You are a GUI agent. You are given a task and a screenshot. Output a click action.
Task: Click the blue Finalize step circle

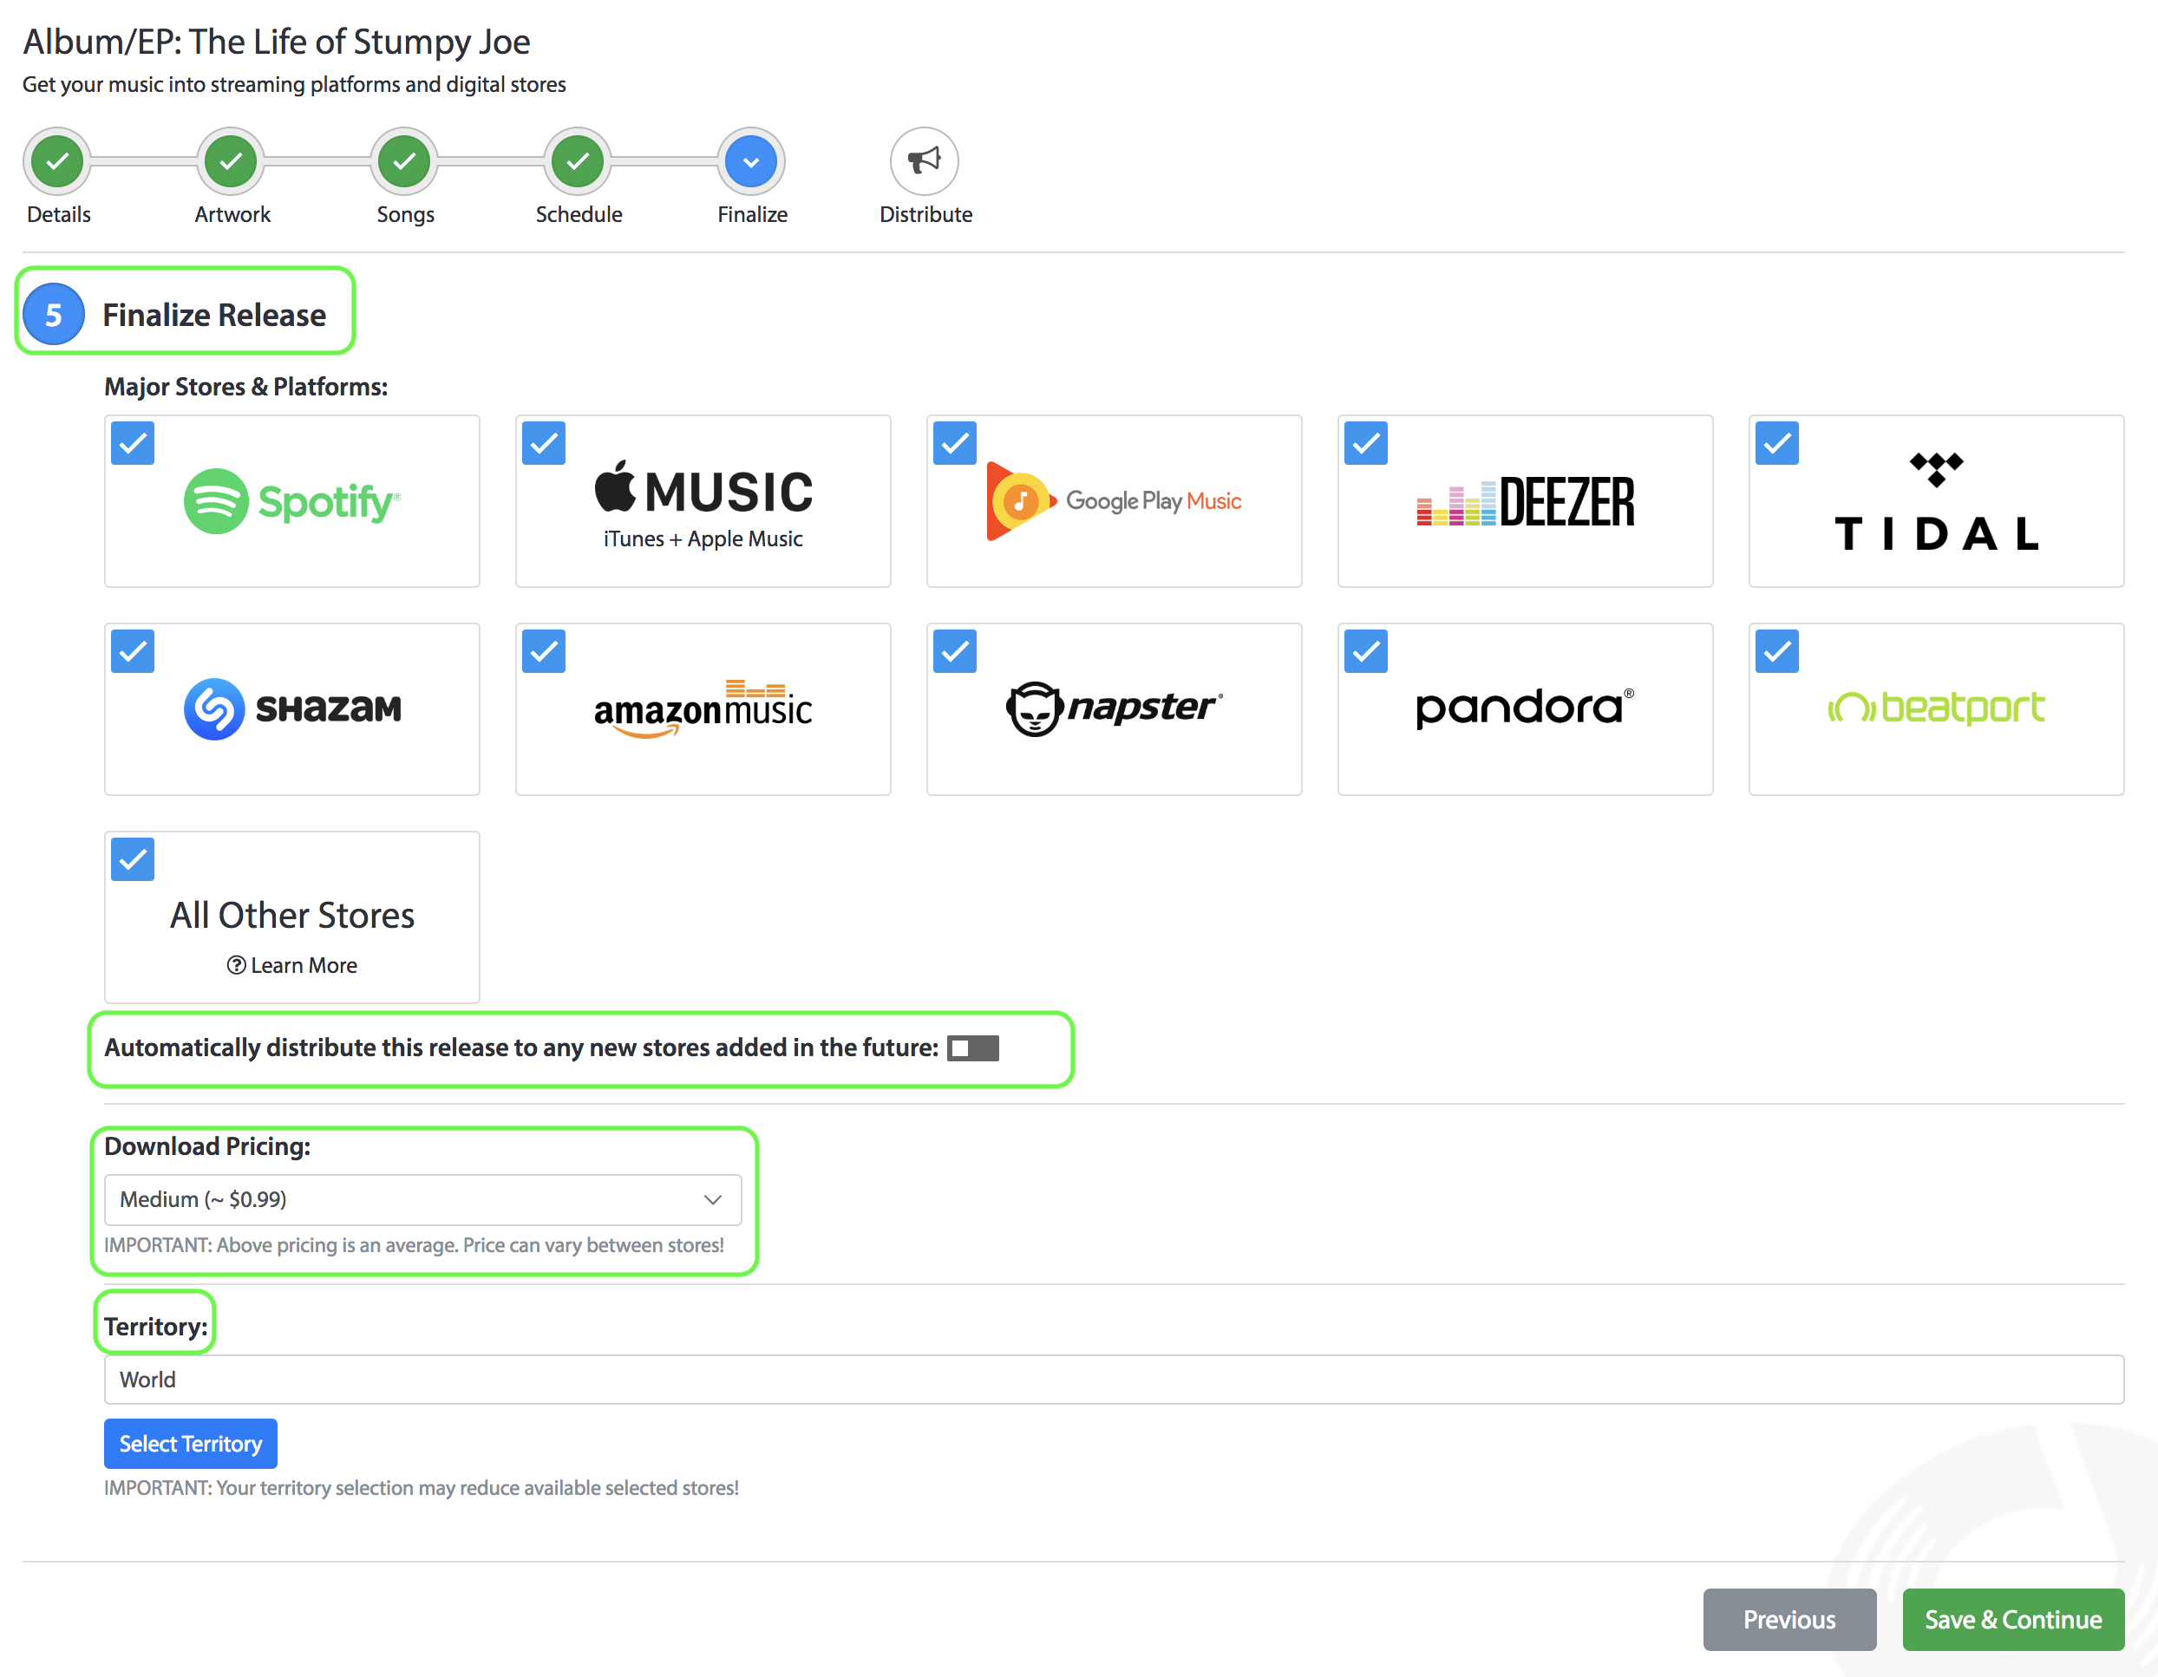(752, 161)
